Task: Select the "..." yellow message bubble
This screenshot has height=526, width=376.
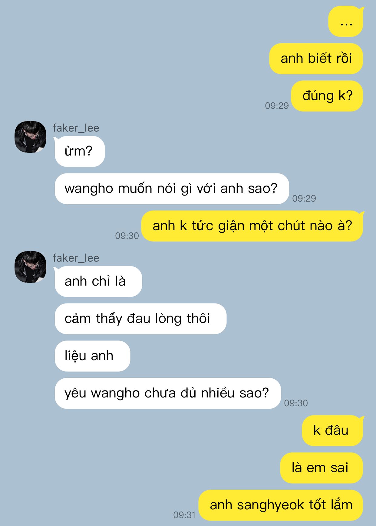Action: coord(346,22)
